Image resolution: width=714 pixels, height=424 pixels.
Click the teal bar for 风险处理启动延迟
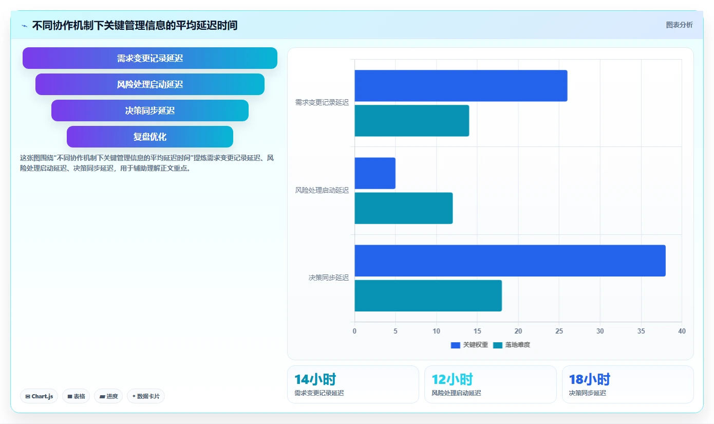click(x=404, y=208)
